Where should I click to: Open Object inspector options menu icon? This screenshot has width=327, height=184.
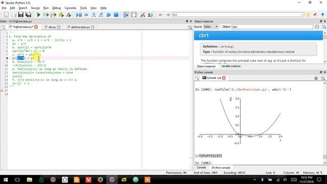[324, 27]
